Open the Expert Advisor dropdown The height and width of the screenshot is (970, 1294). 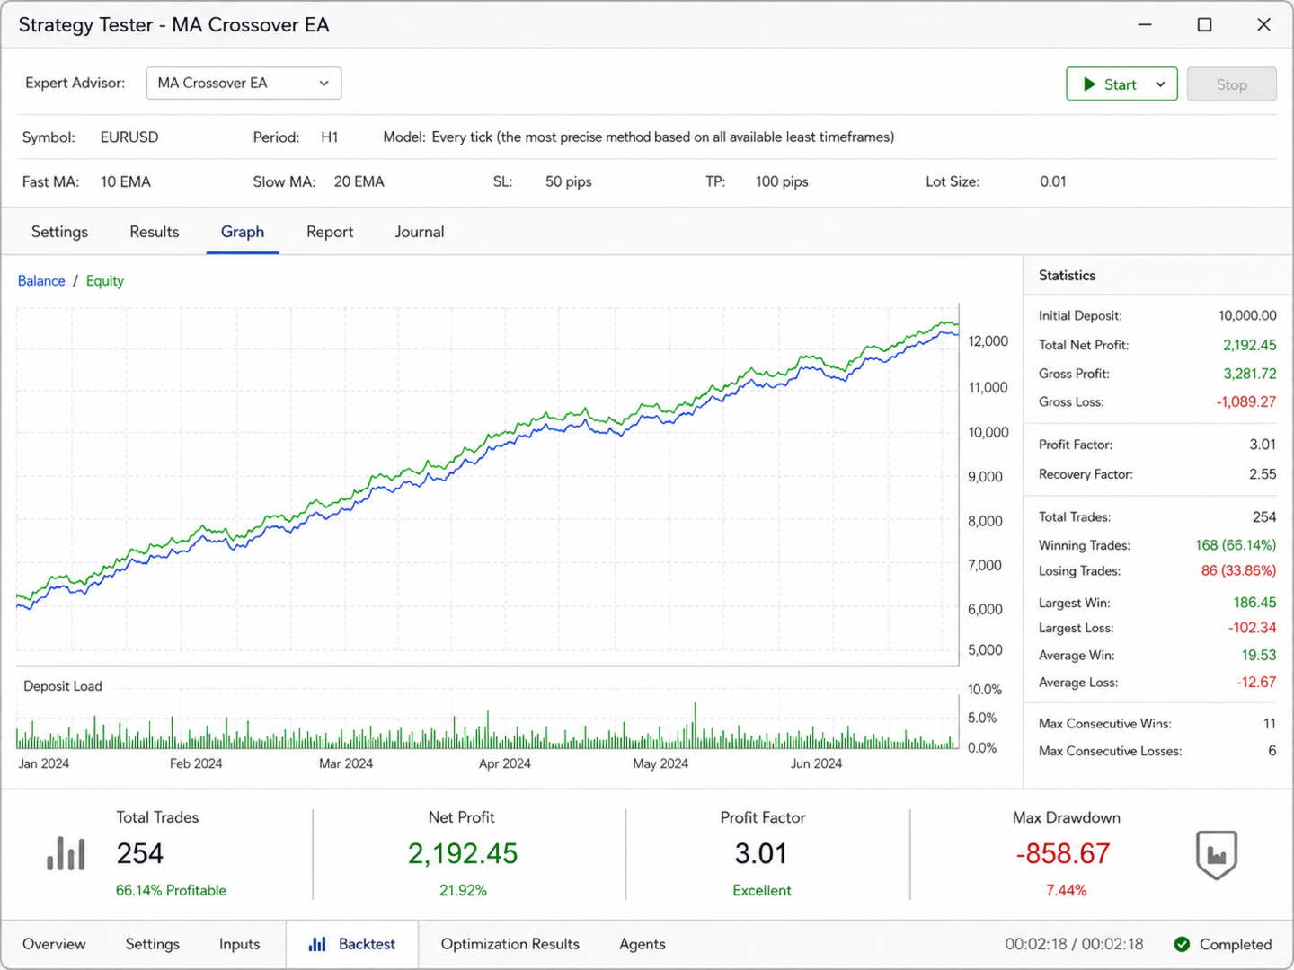point(244,83)
